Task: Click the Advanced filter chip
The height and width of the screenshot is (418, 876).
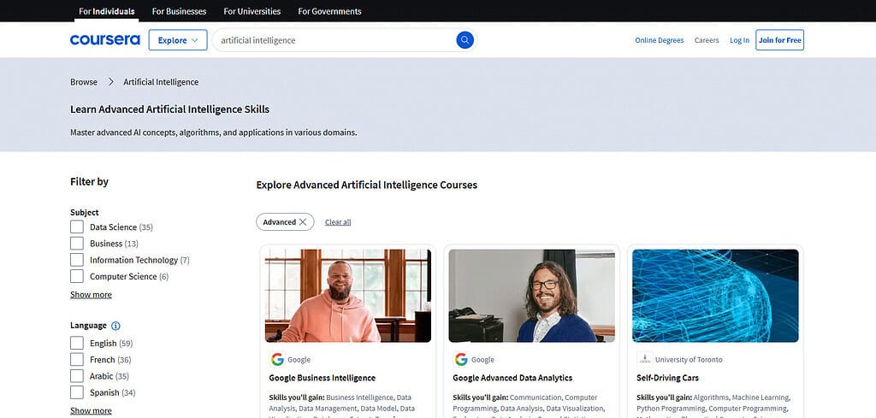Action: (x=285, y=222)
